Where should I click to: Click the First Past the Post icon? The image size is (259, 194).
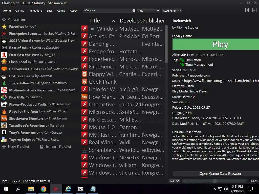tap(4, 55)
